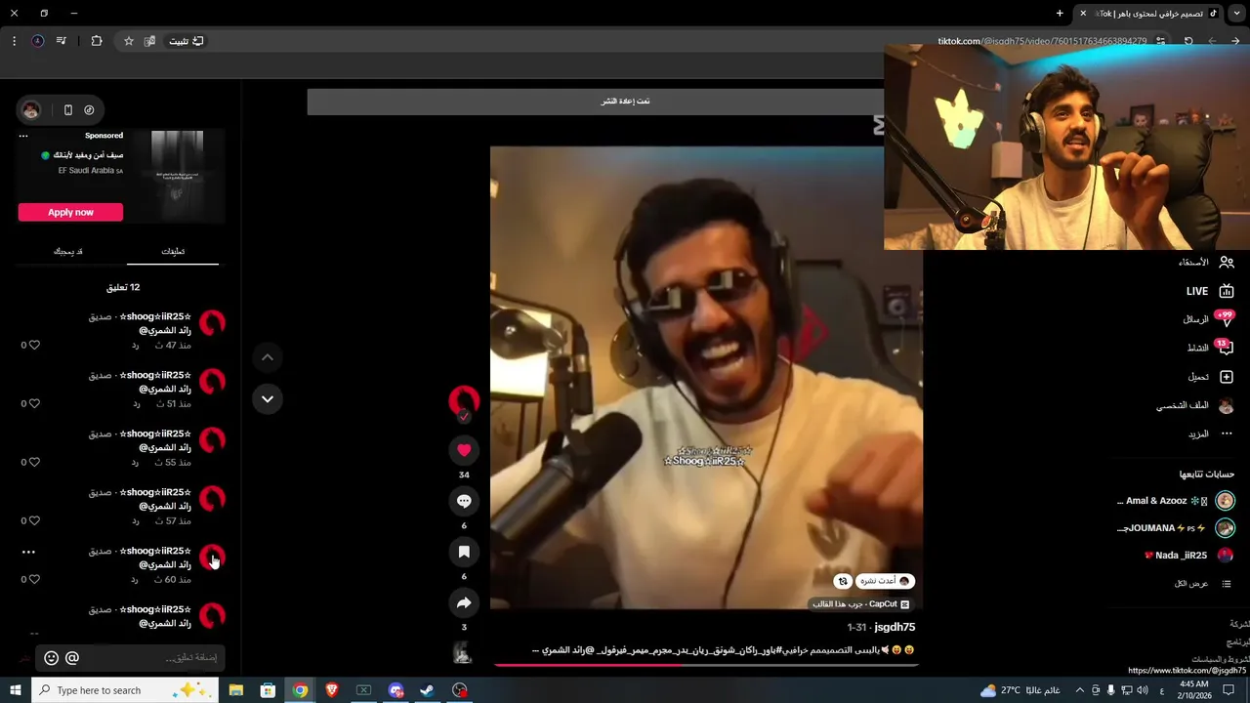
Task: Open the coin icon in top-left pill
Action: 89,110
